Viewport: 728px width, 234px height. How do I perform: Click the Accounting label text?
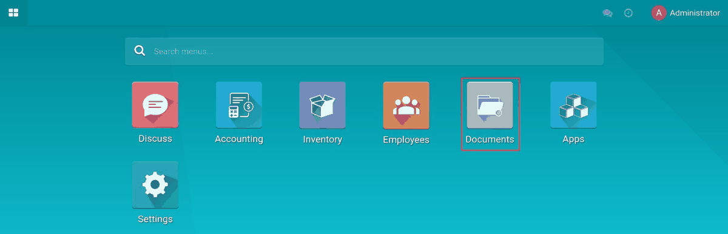pos(239,139)
